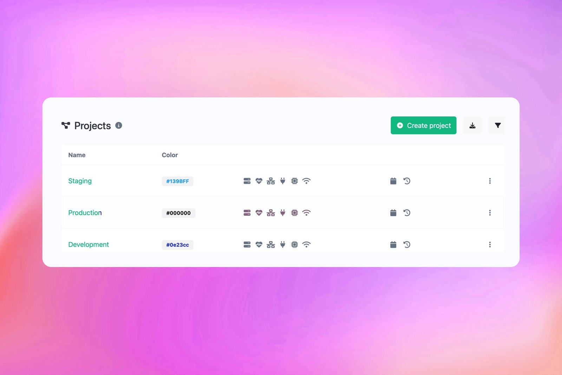Click the Projects page title text
This screenshot has width=562, height=375.
click(92, 126)
